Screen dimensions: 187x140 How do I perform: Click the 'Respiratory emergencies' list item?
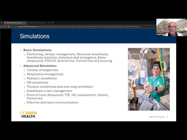click(45, 74)
